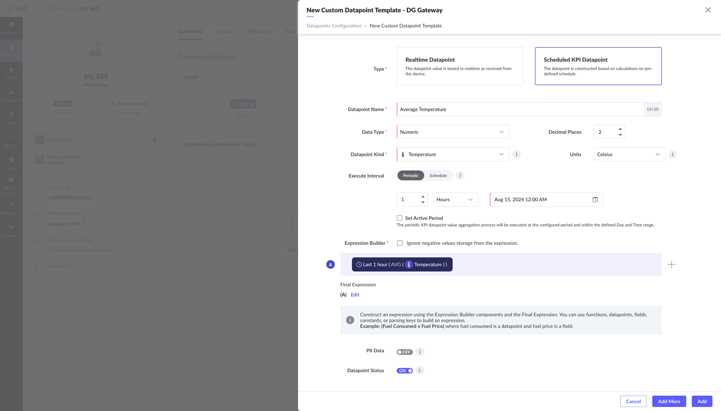Image resolution: width=721 pixels, height=411 pixels.
Task: Click info icon next to Execute Interval
Action: click(460, 176)
